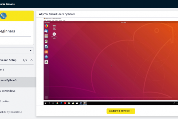
Task: Open the View menu in VirtualBox
Action: click(x=53, y=20)
